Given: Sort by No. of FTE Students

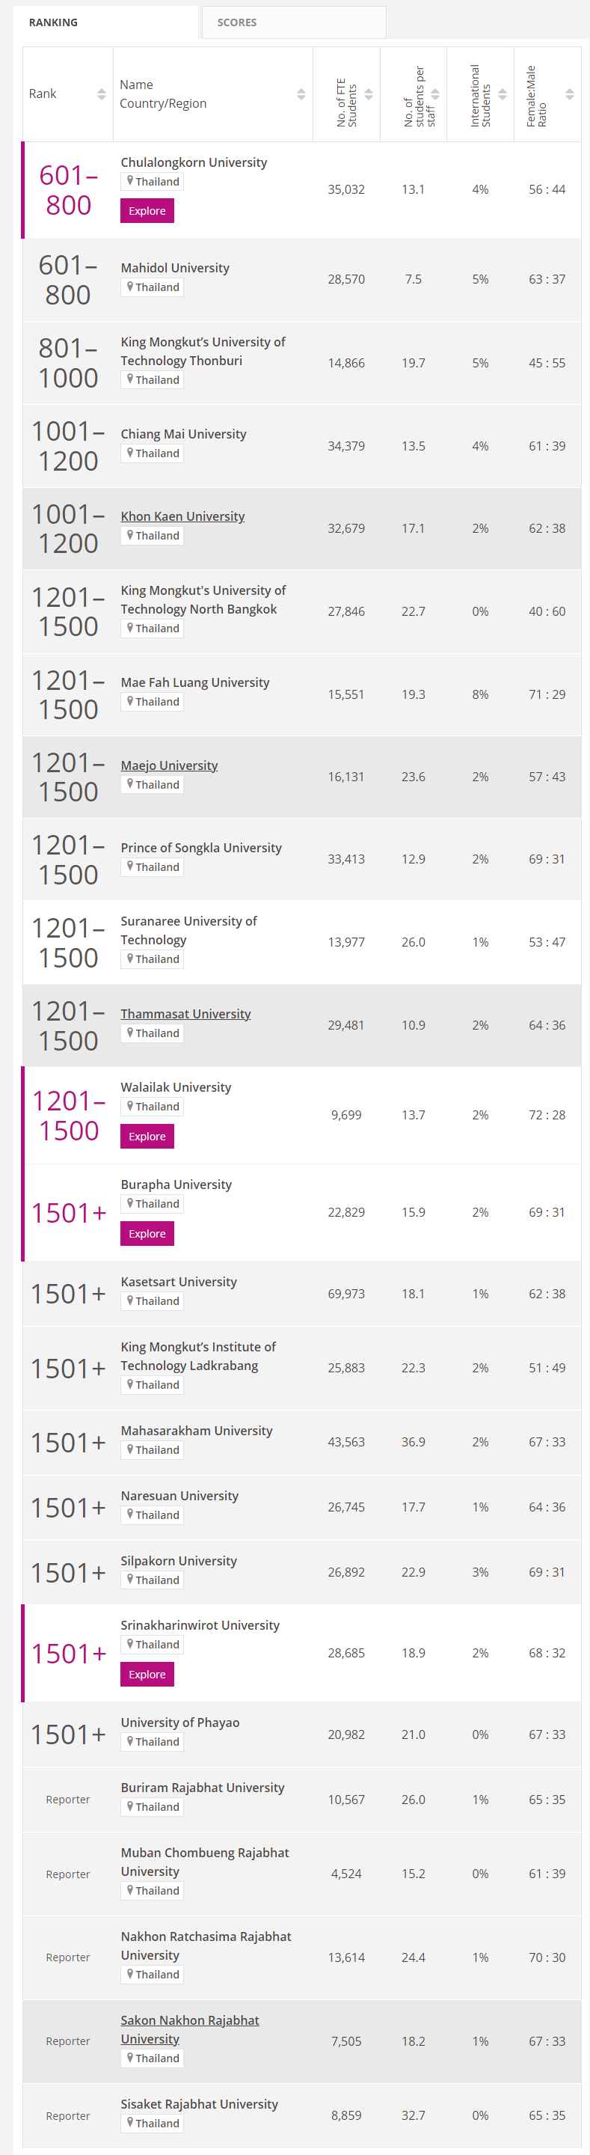Looking at the screenshot, I should [x=369, y=94].
